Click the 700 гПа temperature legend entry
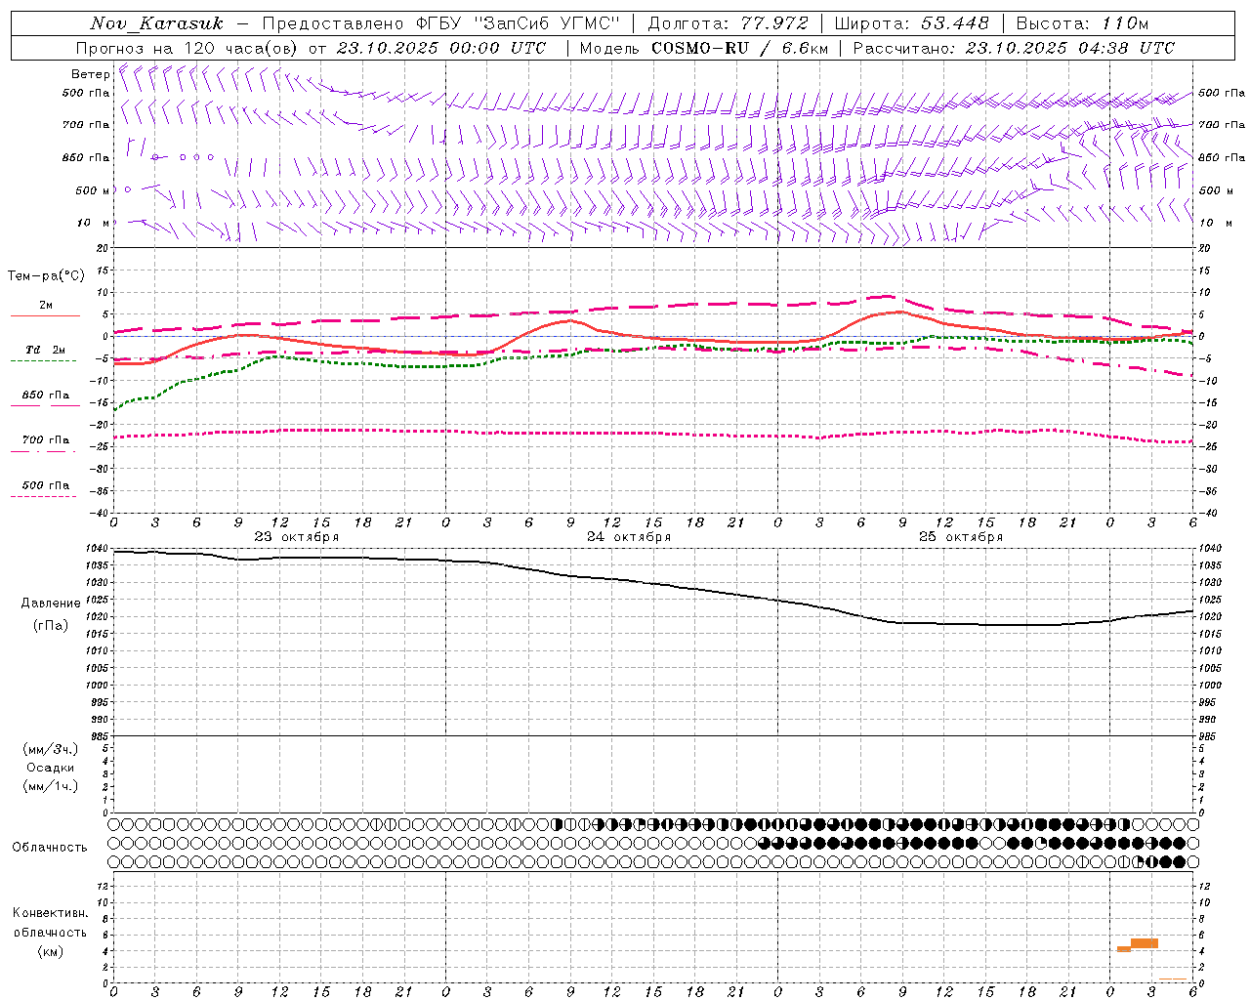The image size is (1250, 1000). [x=46, y=440]
